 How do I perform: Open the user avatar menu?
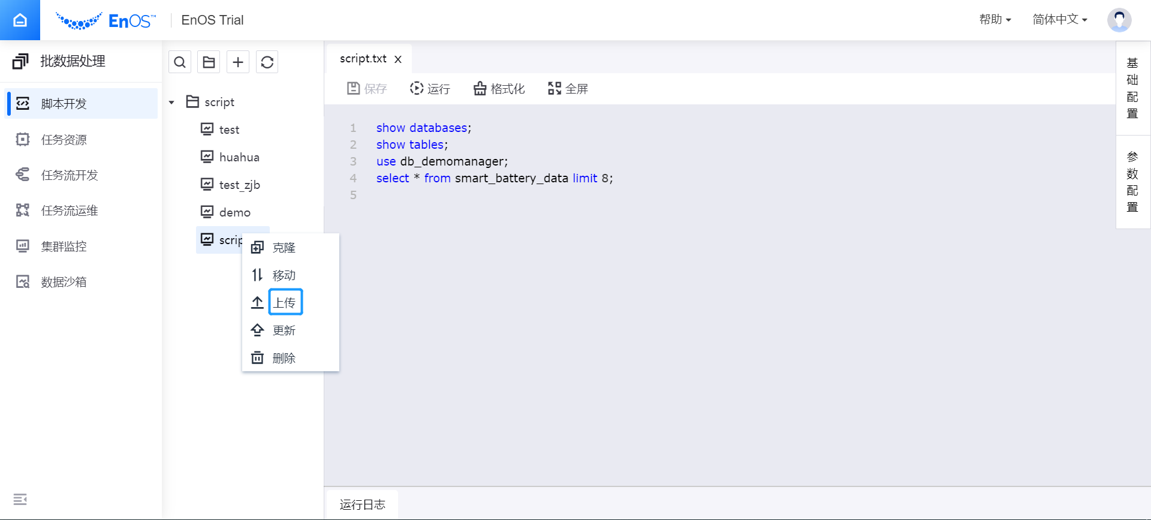(1119, 20)
